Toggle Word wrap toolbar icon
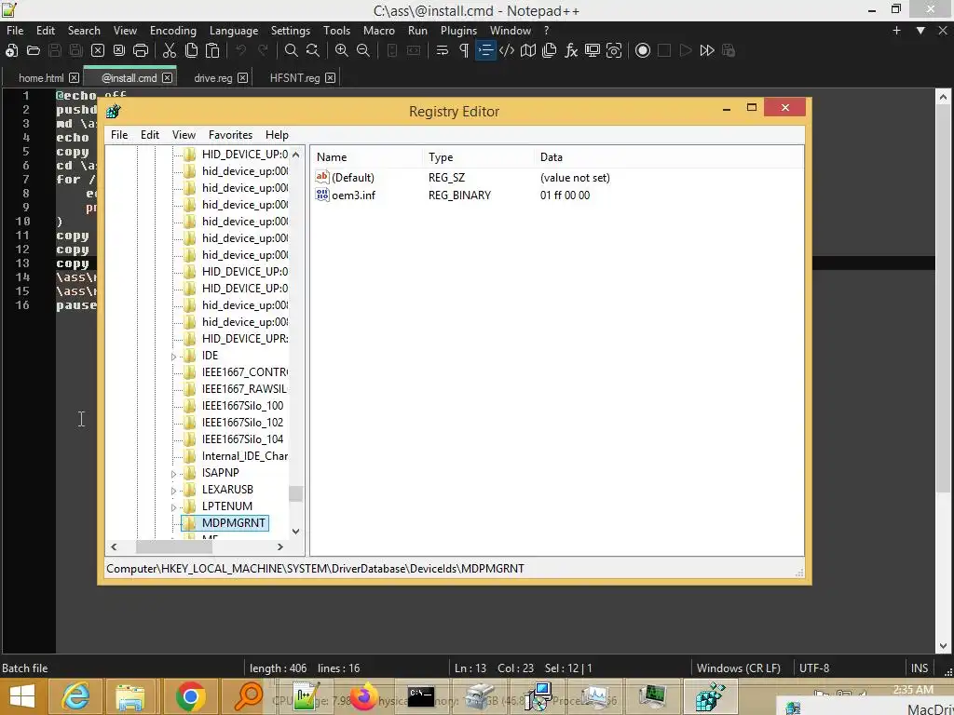 443,50
